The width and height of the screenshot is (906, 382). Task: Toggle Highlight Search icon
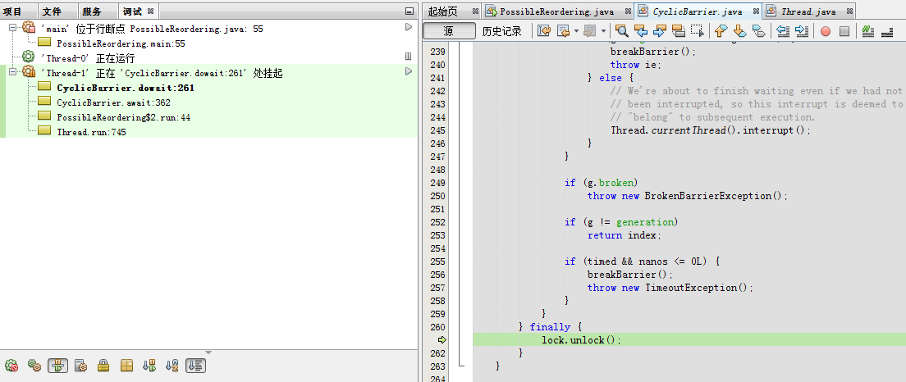click(x=679, y=31)
